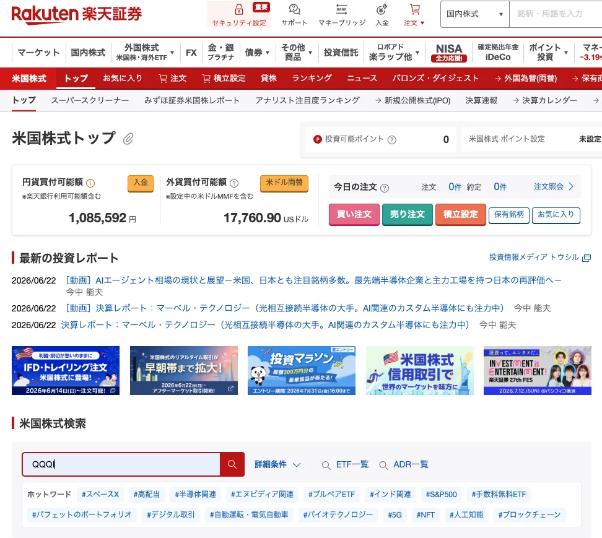Open FX main menu
The width and height of the screenshot is (602, 538).
[x=191, y=53]
